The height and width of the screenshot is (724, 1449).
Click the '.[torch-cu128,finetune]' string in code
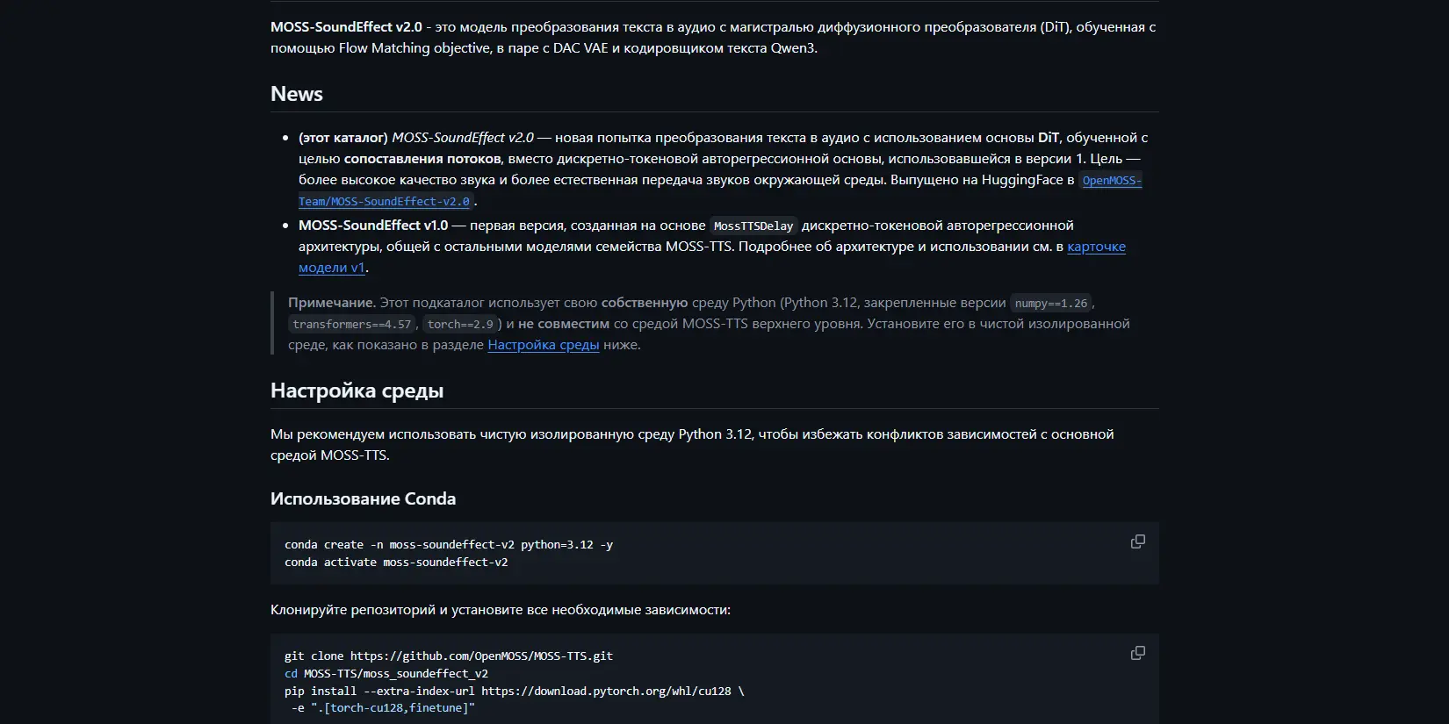(x=393, y=708)
